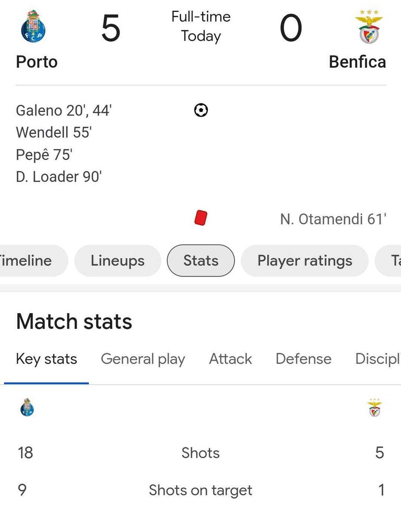Open the Timeline tab
The width and height of the screenshot is (401, 507).
(x=32, y=261)
